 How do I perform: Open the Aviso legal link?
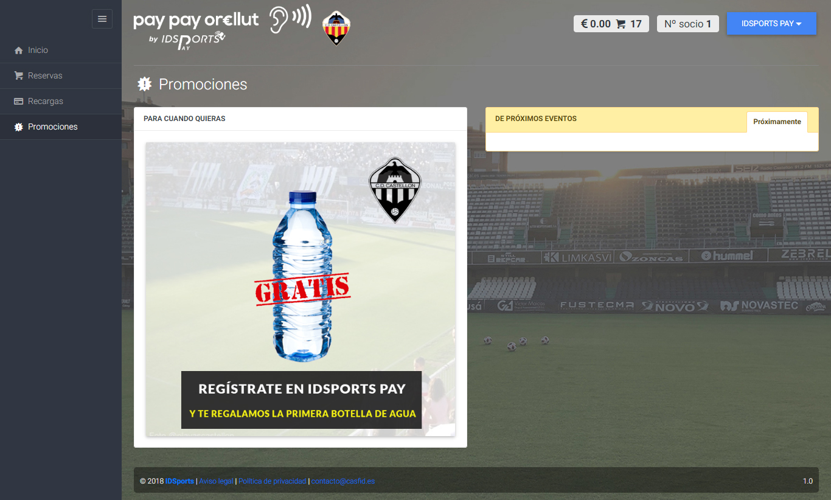point(216,481)
